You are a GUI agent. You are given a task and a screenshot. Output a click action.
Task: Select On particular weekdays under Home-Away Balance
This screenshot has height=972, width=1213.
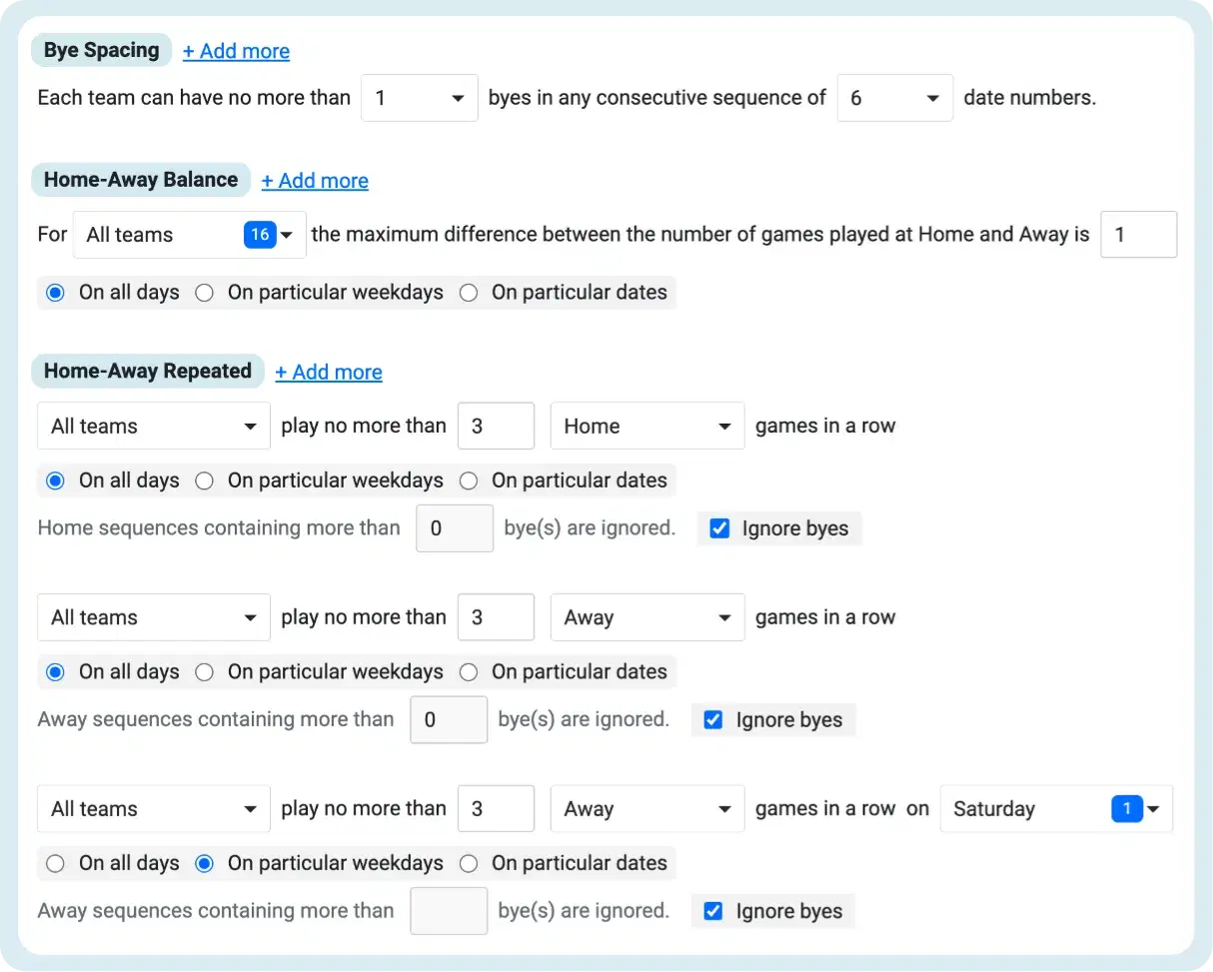pos(320,293)
